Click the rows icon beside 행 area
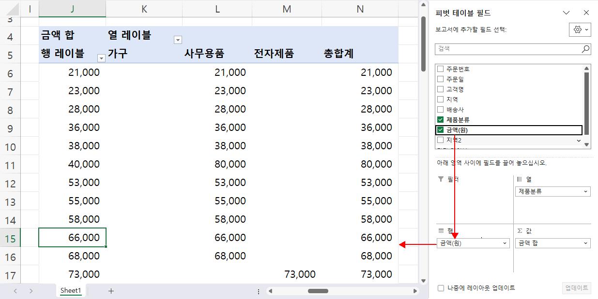Viewport: 598px width, 299px height. tap(441, 231)
